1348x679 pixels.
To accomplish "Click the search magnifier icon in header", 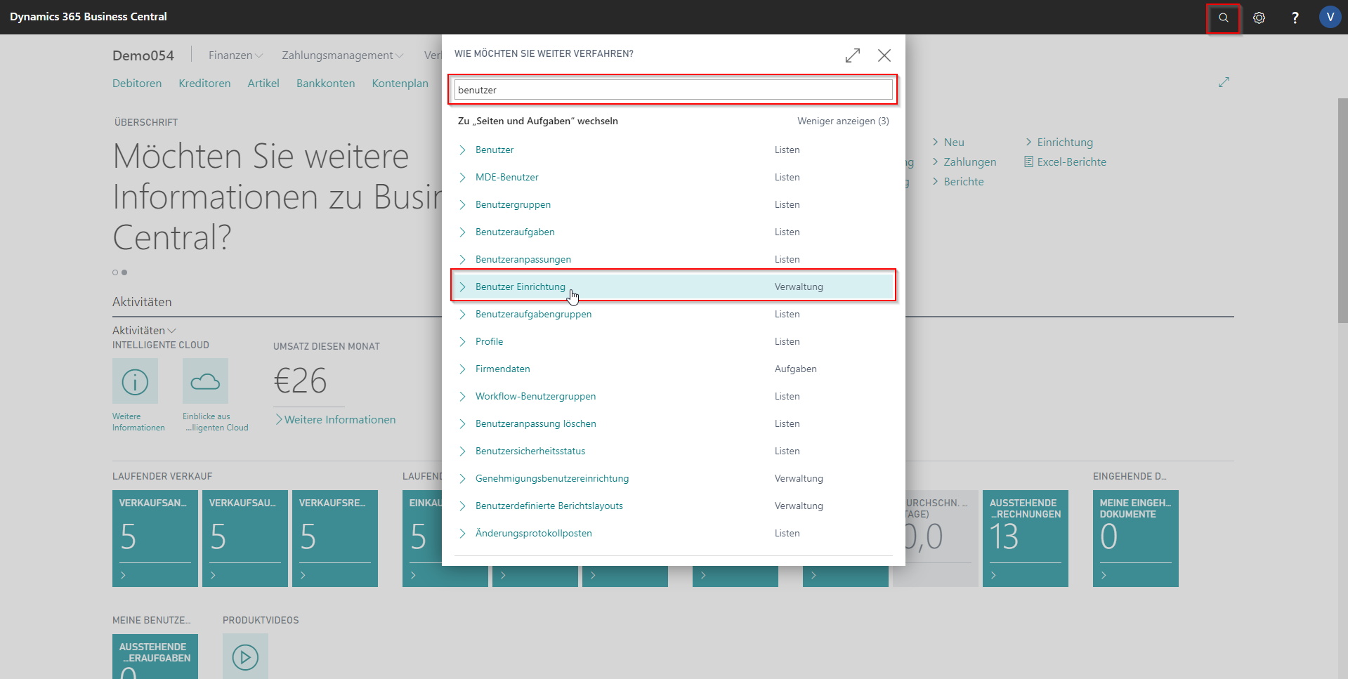I will 1223,18.
